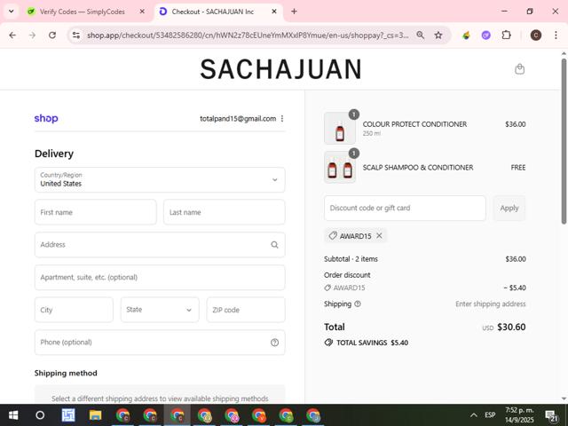The width and height of the screenshot is (568, 426).
Task: Open new browser tab
Action: 294,12
